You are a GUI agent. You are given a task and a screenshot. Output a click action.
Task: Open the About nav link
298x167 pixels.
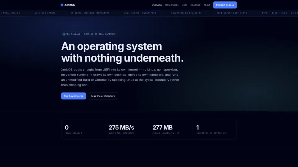point(207,5)
